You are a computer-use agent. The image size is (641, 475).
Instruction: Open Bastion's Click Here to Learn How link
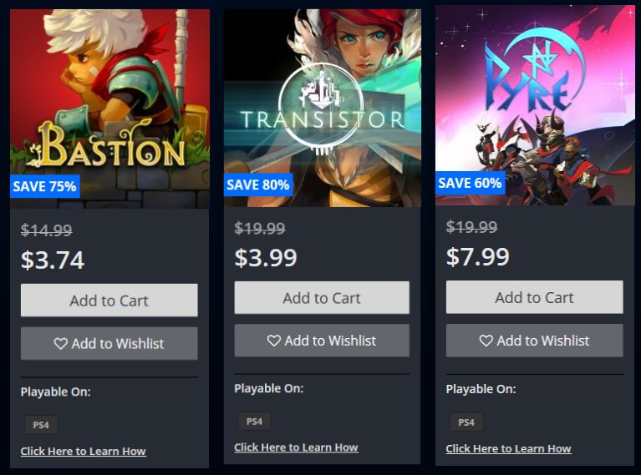point(83,451)
